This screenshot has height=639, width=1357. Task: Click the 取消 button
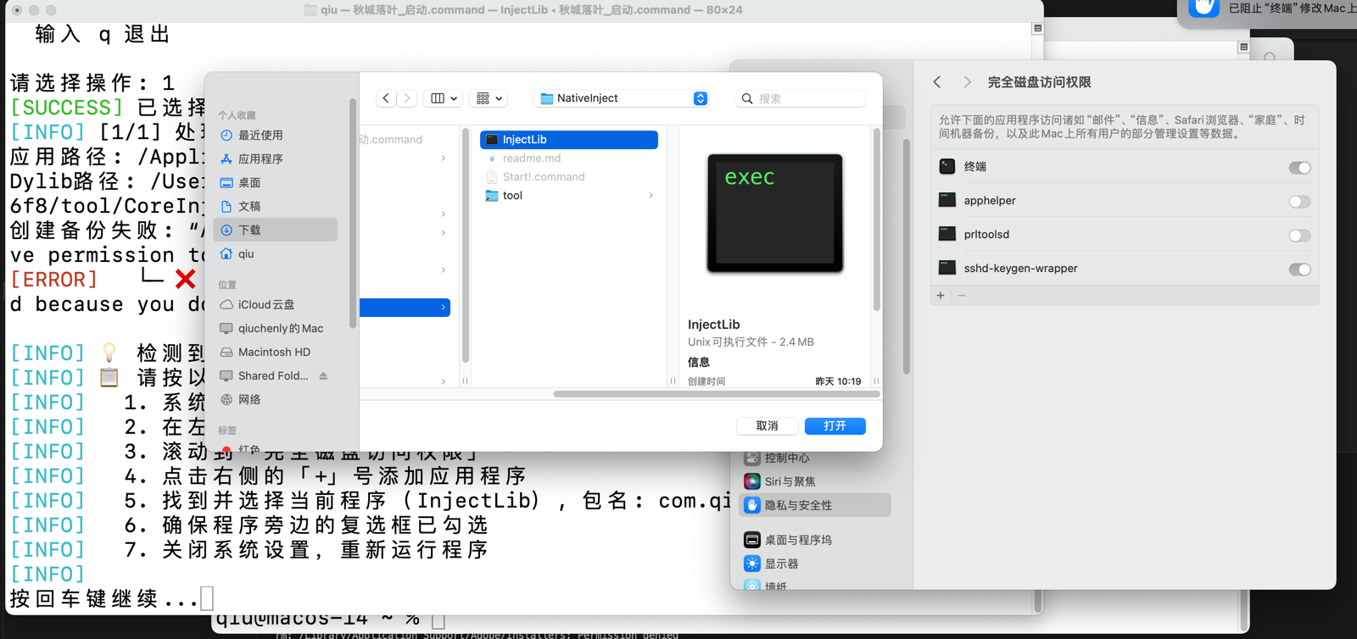tap(767, 425)
